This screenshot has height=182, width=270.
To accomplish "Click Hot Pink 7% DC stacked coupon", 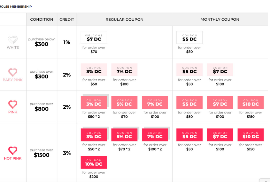I will (x=155, y=135).
